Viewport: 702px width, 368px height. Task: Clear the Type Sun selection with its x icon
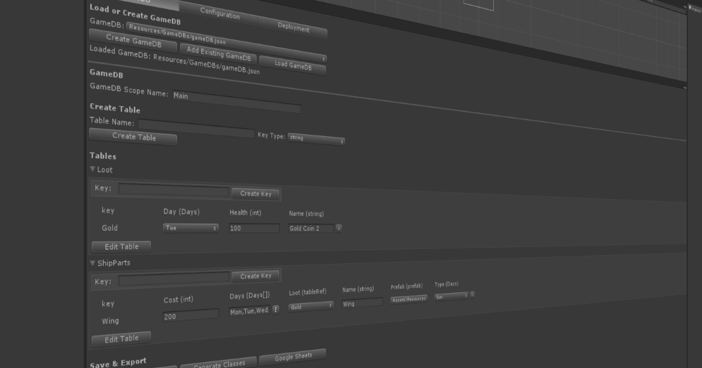(472, 294)
